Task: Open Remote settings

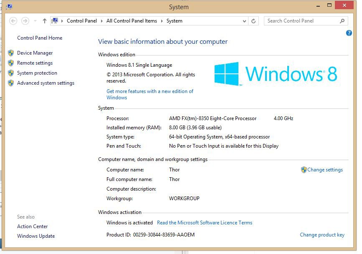Action: pos(35,63)
